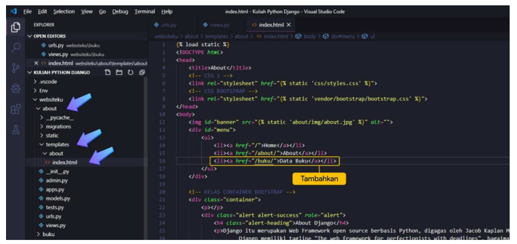Open the Edit menu
This screenshot has height=244, width=517.
pyautogui.click(x=42, y=11)
